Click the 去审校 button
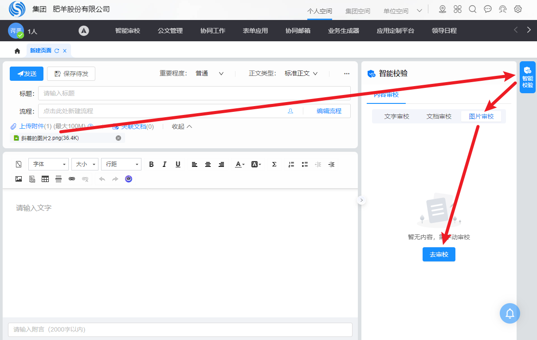 (439, 254)
